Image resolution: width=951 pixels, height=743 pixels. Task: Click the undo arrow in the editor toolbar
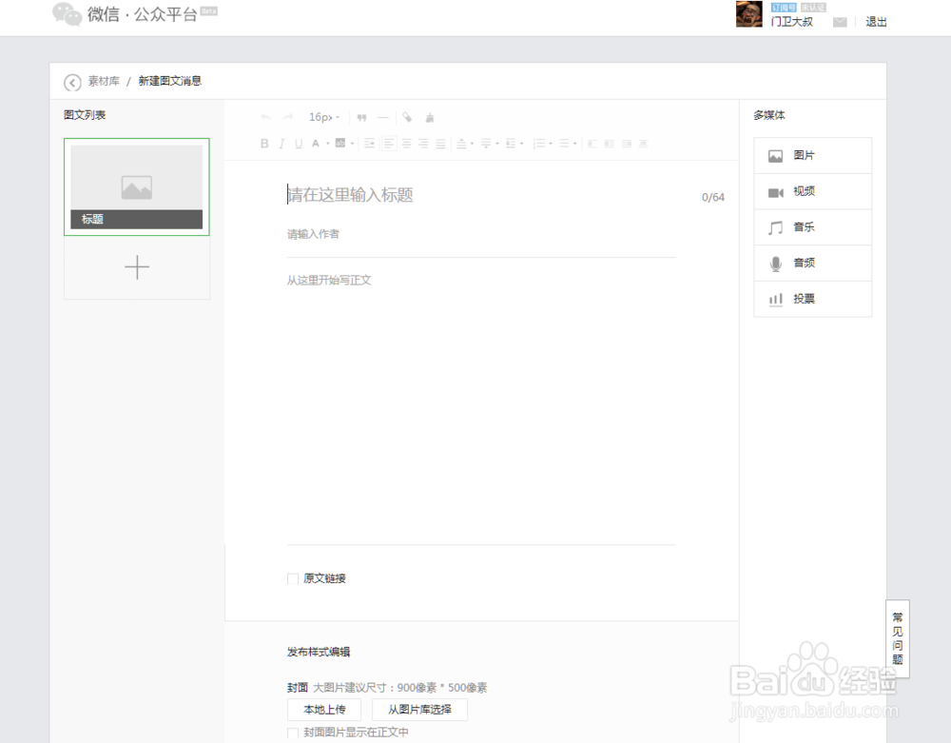click(x=264, y=117)
